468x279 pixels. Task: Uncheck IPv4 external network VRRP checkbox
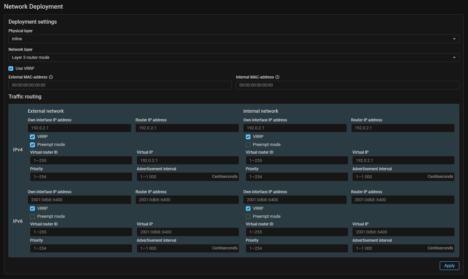pos(33,137)
